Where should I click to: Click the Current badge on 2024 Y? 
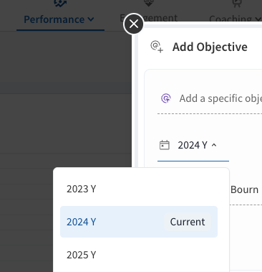(x=188, y=222)
